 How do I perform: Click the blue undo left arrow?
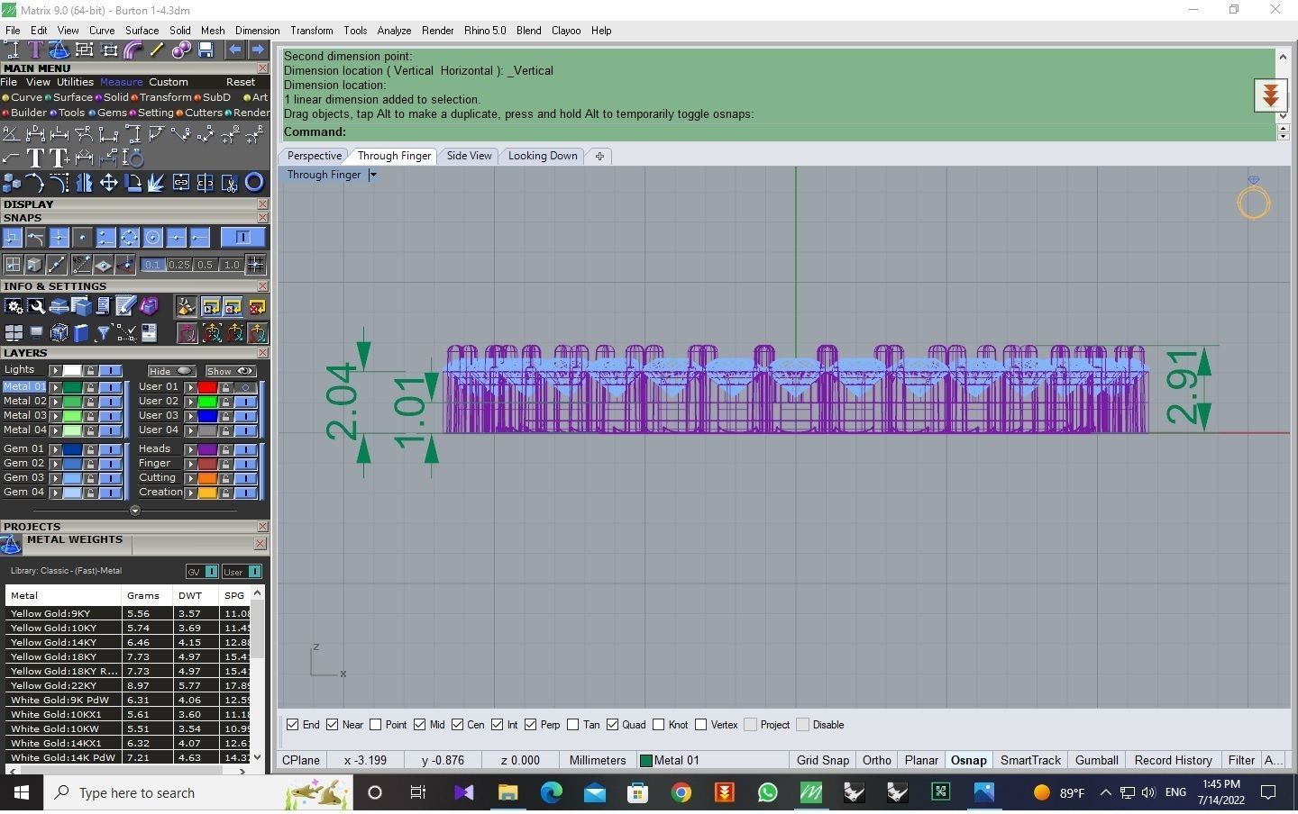click(234, 50)
